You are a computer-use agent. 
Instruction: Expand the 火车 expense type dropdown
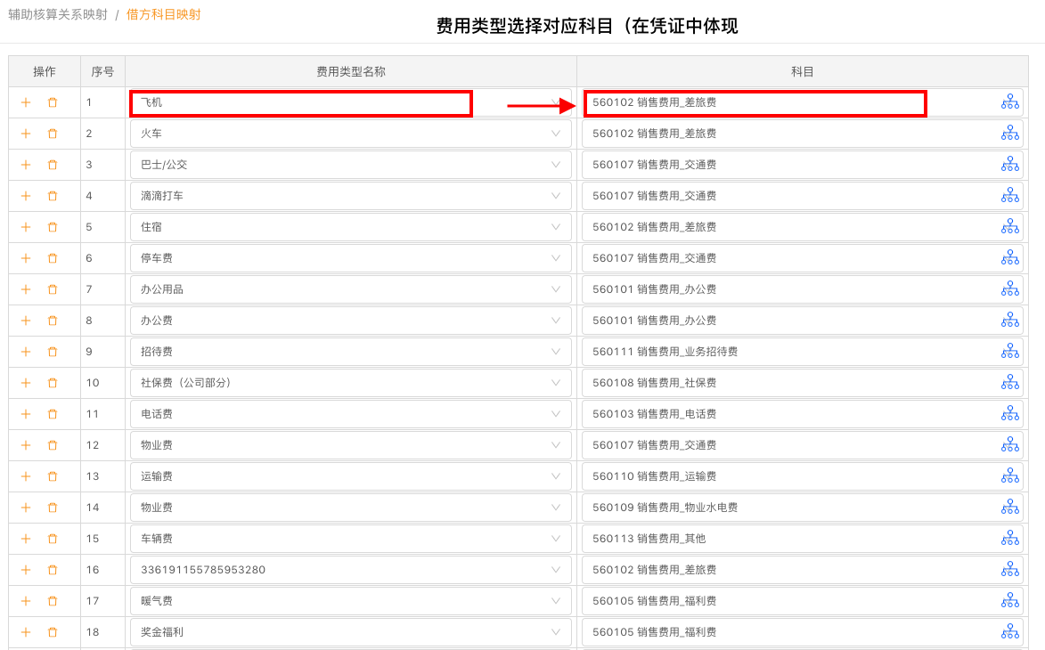click(x=556, y=134)
